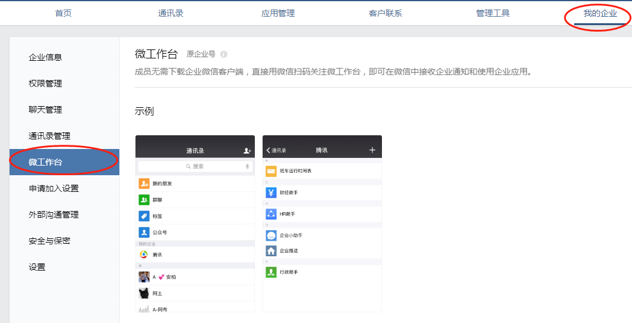Click the 财经助手 label
632x323 pixels.
pos(289,192)
